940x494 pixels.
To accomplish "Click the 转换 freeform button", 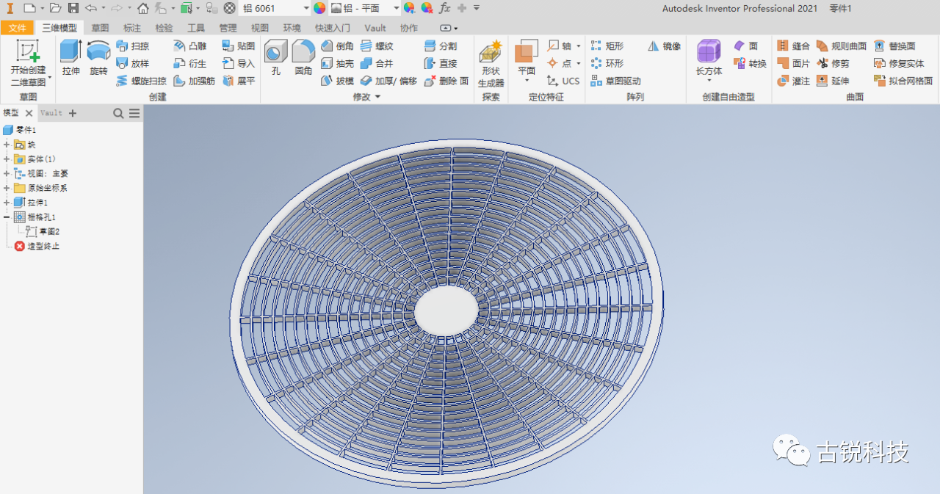I will point(750,63).
